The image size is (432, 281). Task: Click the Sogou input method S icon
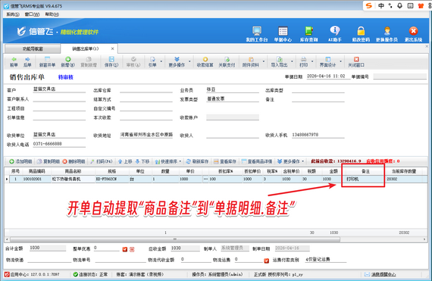click(x=369, y=5)
